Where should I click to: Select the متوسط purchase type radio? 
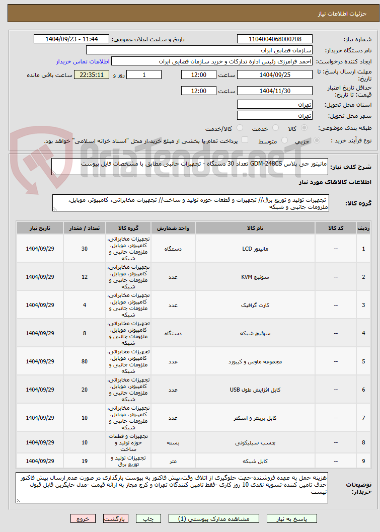pos(285,140)
